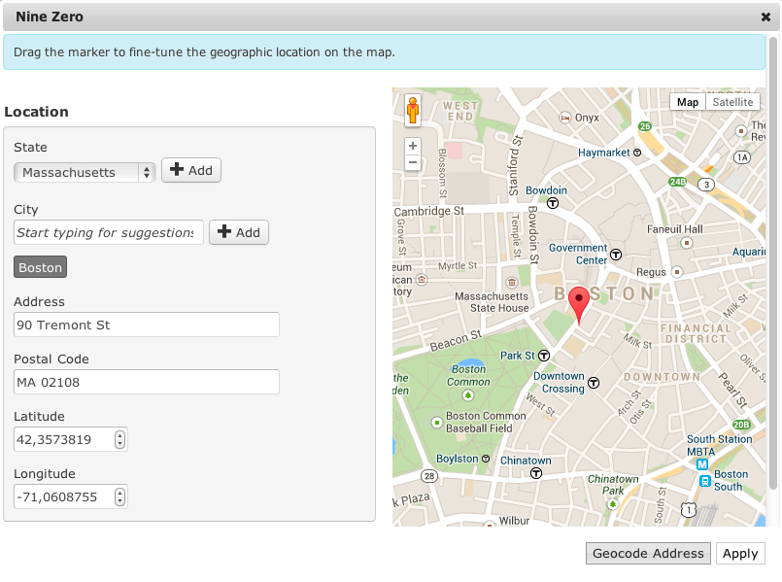Image resolution: width=782 pixels, height=582 pixels.
Task: Click the Longitude spinner arrows
Action: click(119, 497)
